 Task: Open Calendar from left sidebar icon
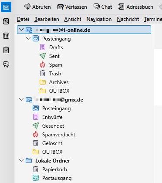click(6, 36)
